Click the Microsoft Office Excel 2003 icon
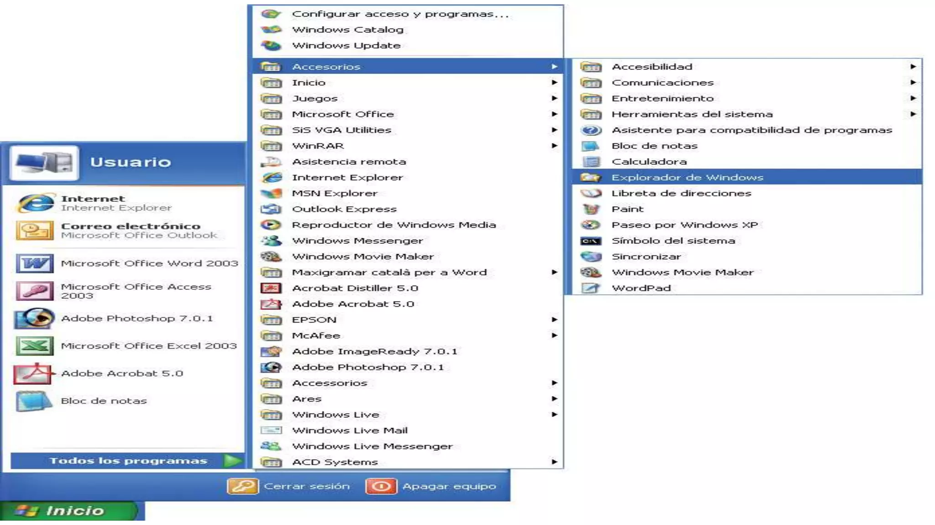Viewport: 935px width, 525px height. click(35, 346)
